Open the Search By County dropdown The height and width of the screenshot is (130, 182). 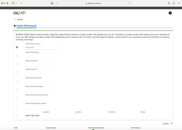[42, 47]
